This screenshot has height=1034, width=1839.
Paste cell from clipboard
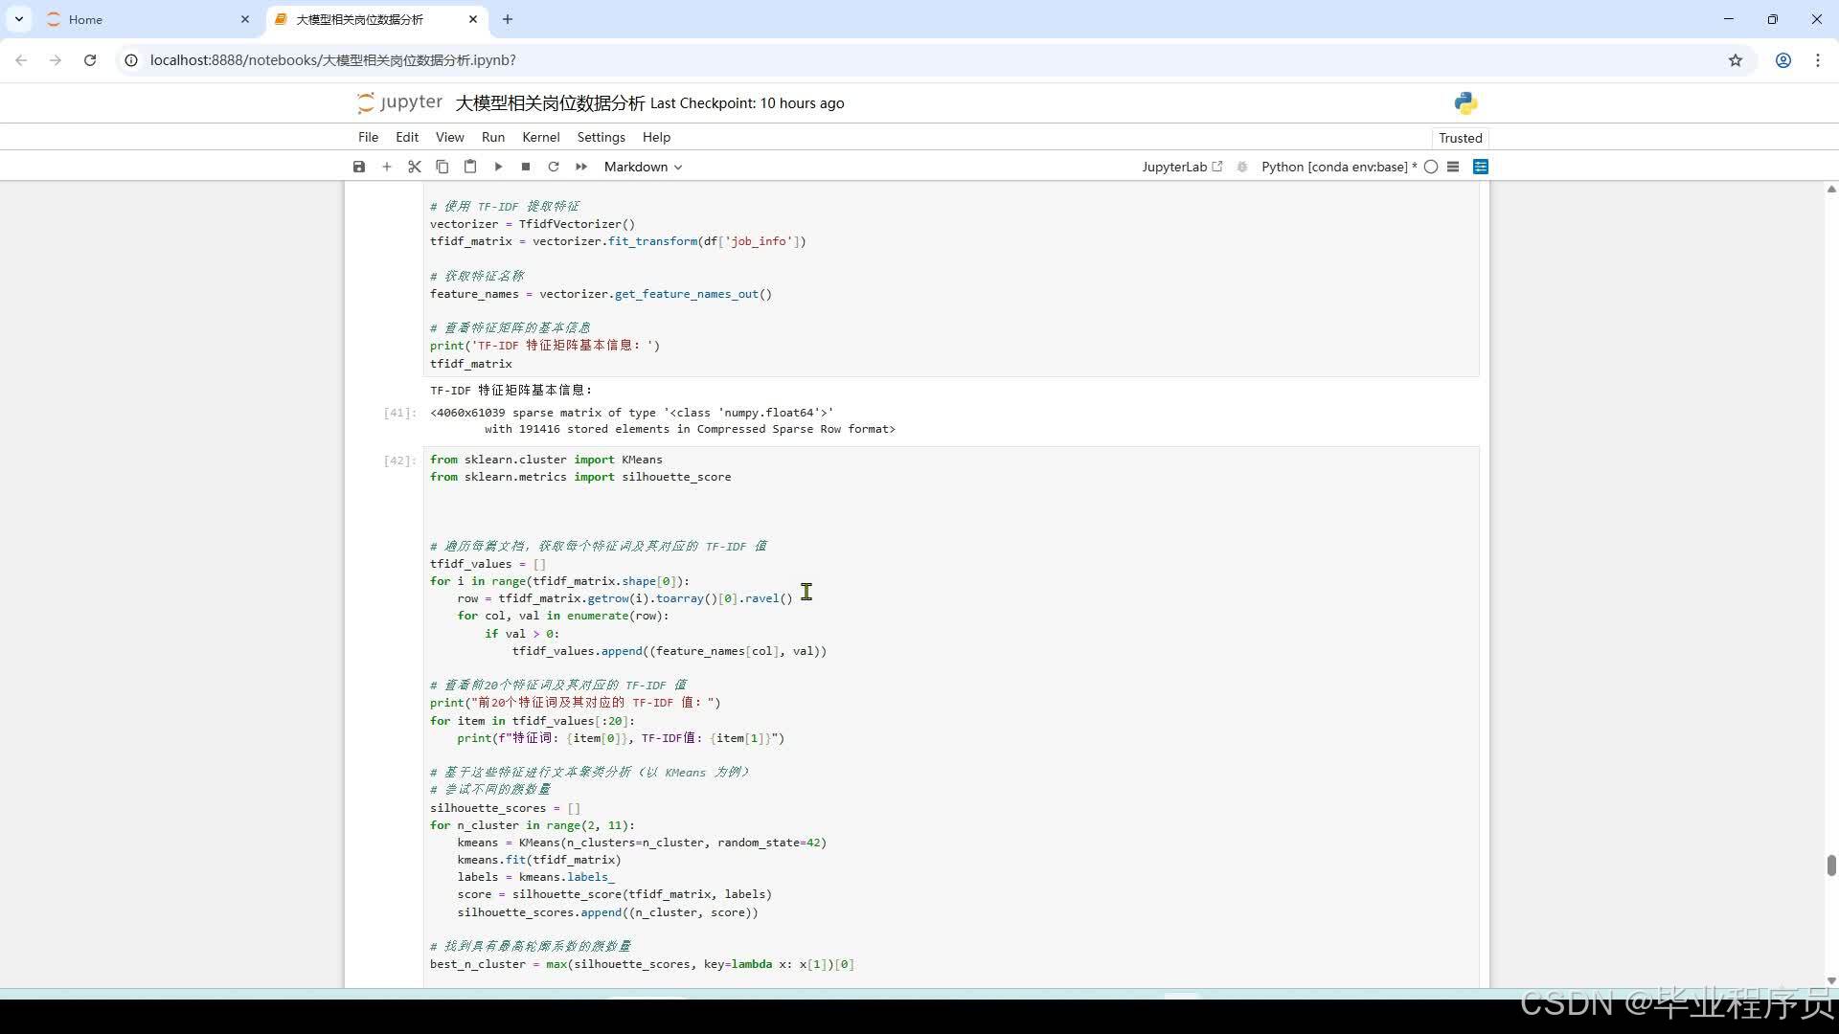coord(470,167)
